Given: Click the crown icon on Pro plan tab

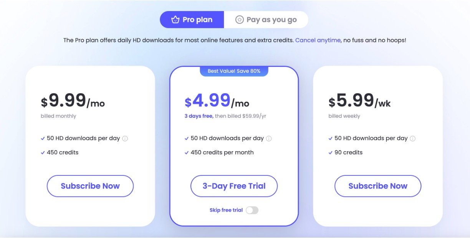Looking at the screenshot, I should coord(175,20).
